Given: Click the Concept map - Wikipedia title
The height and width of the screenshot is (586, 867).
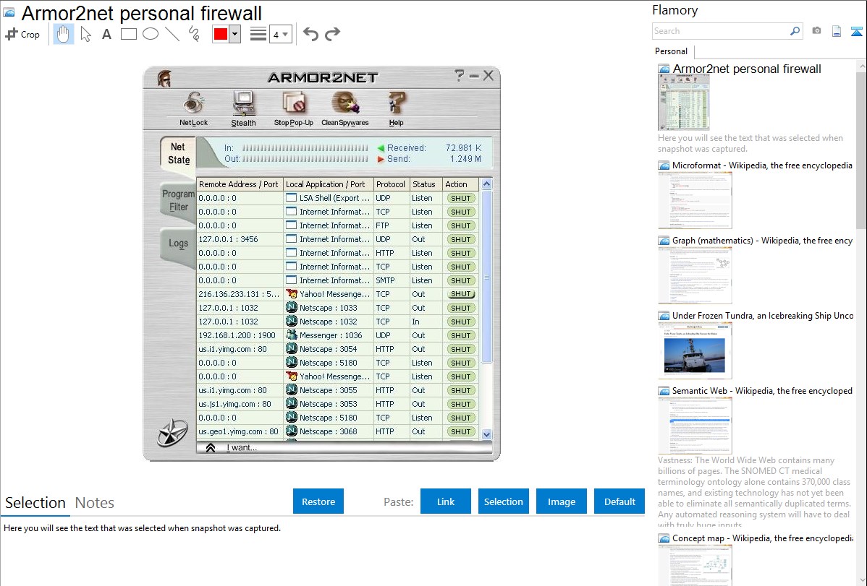Looking at the screenshot, I should [762, 538].
